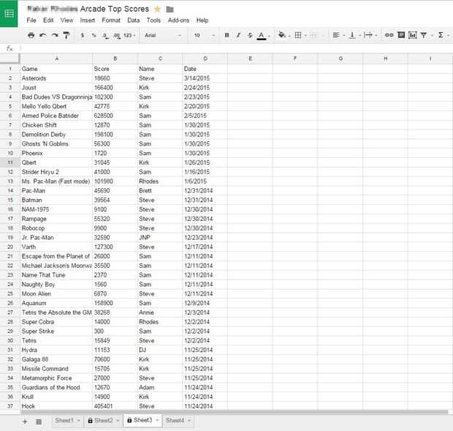Click into the formula bar

tap(235, 48)
